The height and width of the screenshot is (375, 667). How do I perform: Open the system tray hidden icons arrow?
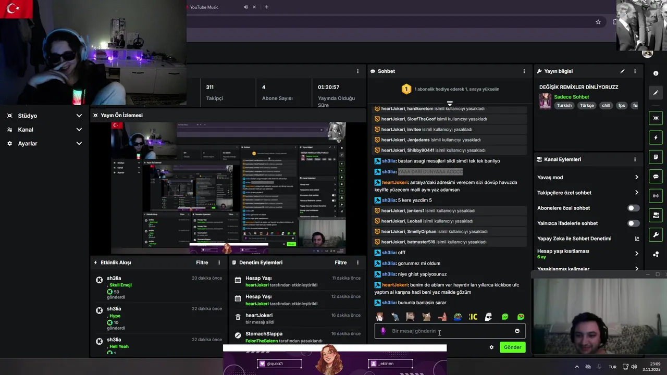(576, 367)
